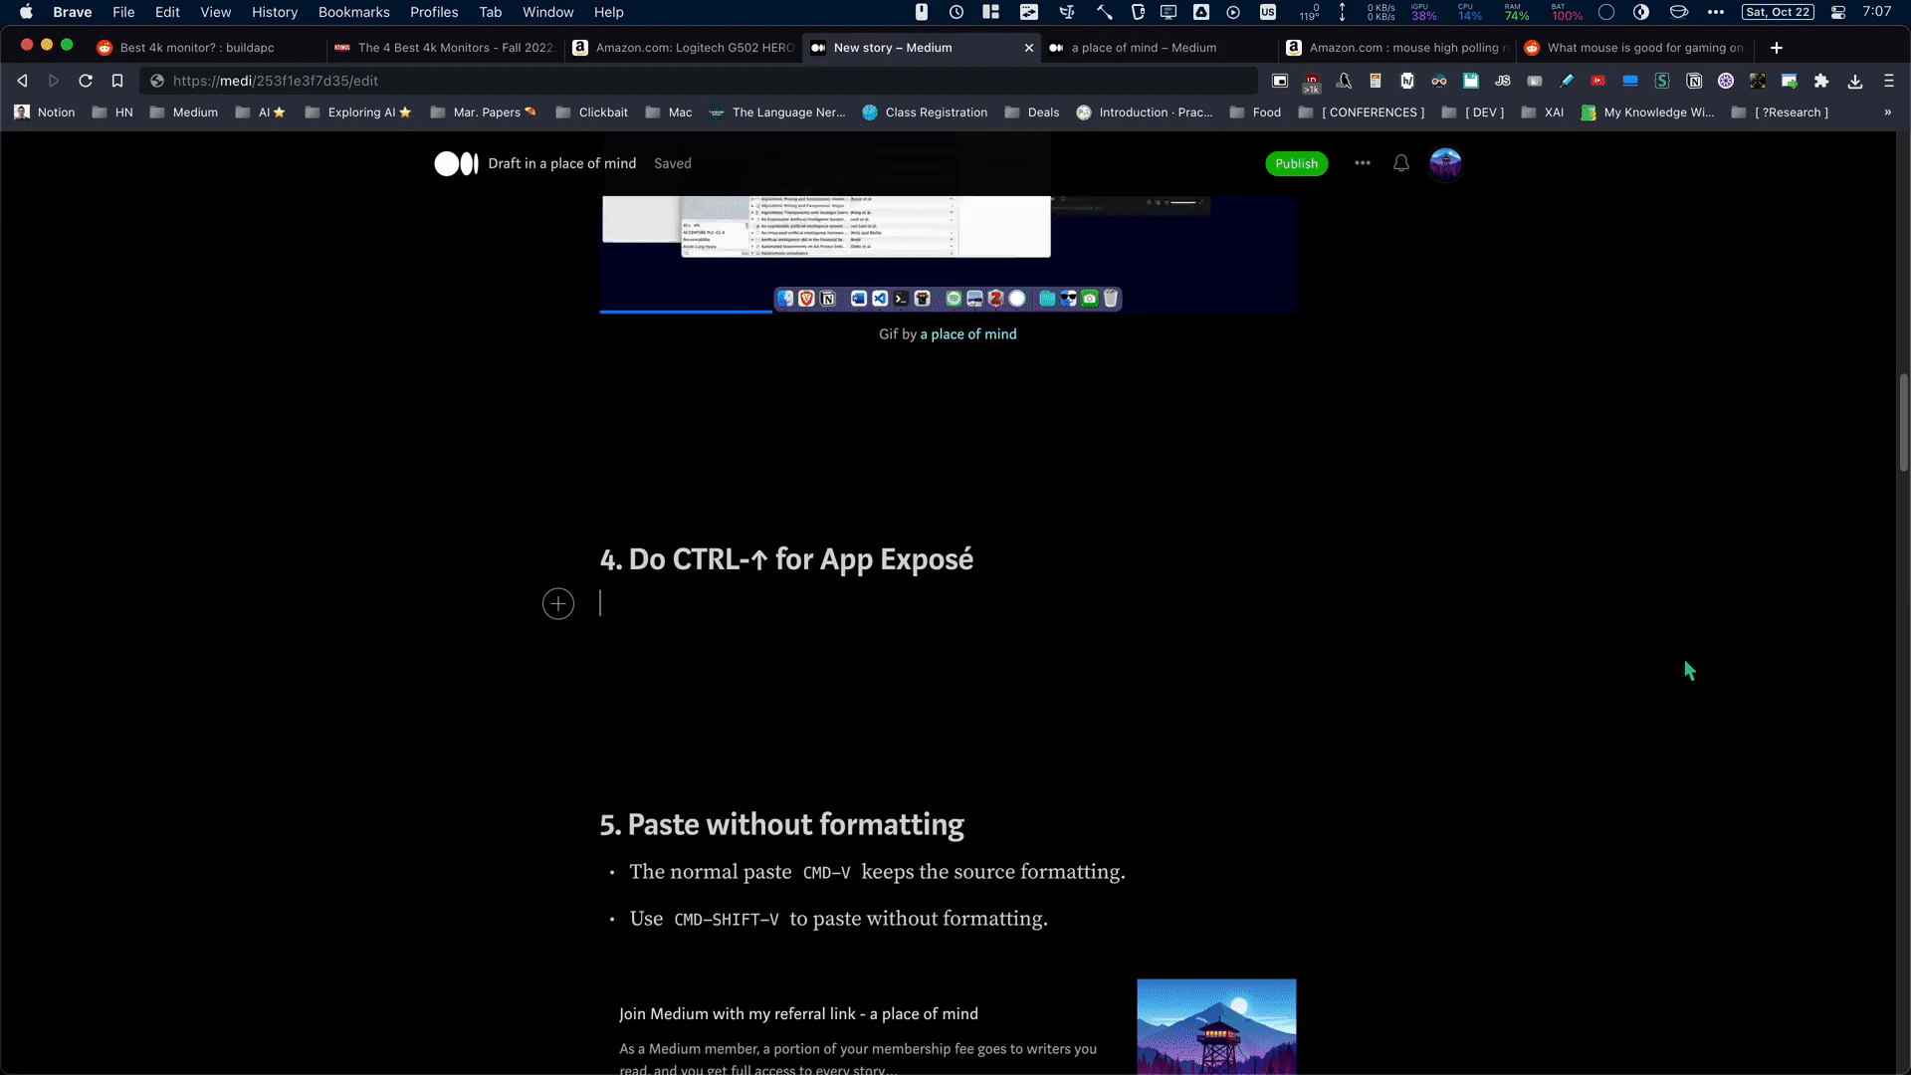Select the add content block button
The width and height of the screenshot is (1911, 1075).
pyautogui.click(x=557, y=602)
